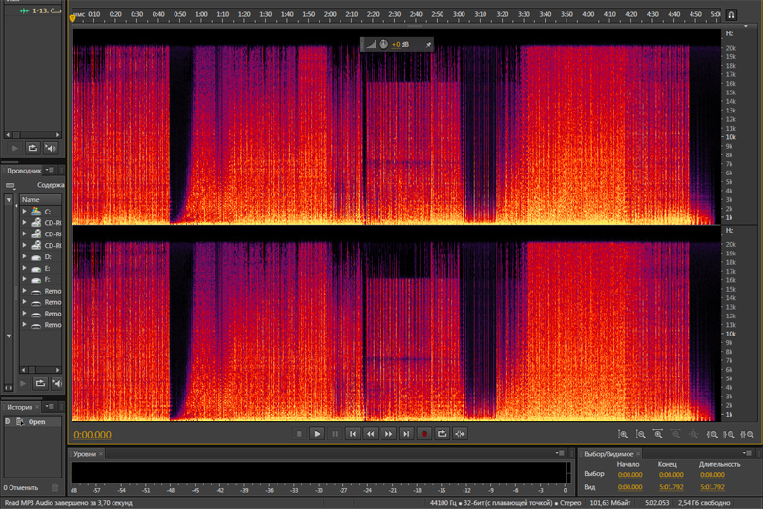Viewport: 763px width, 509px height.
Task: Pin the floating volume HUD
Action: (427, 45)
